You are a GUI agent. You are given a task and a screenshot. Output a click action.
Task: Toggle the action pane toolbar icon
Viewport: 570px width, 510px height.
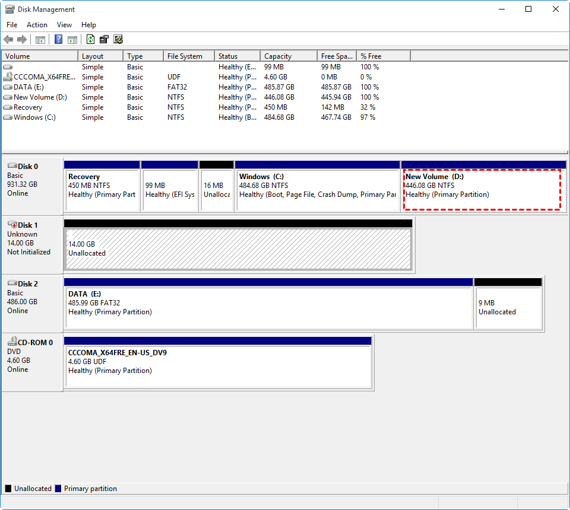72,40
